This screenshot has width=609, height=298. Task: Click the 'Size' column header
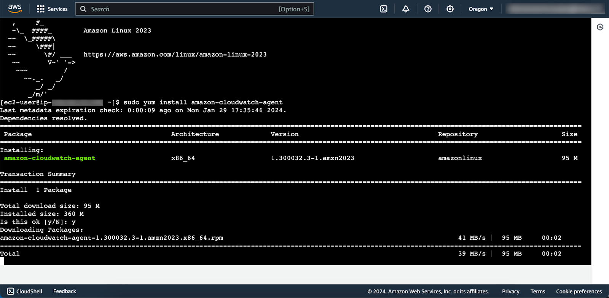(569, 134)
